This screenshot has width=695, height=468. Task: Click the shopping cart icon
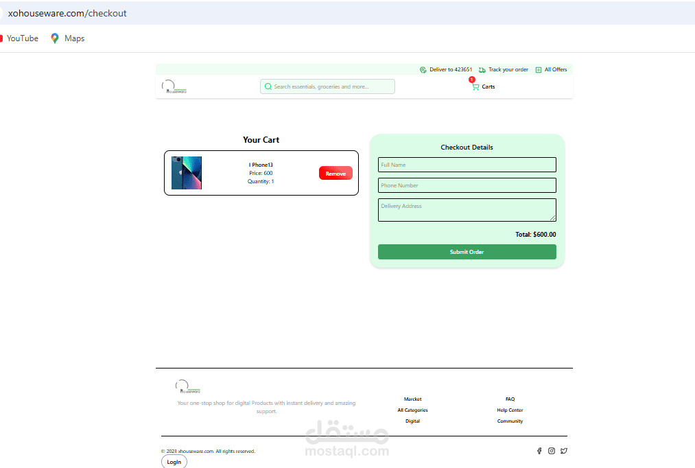475,87
